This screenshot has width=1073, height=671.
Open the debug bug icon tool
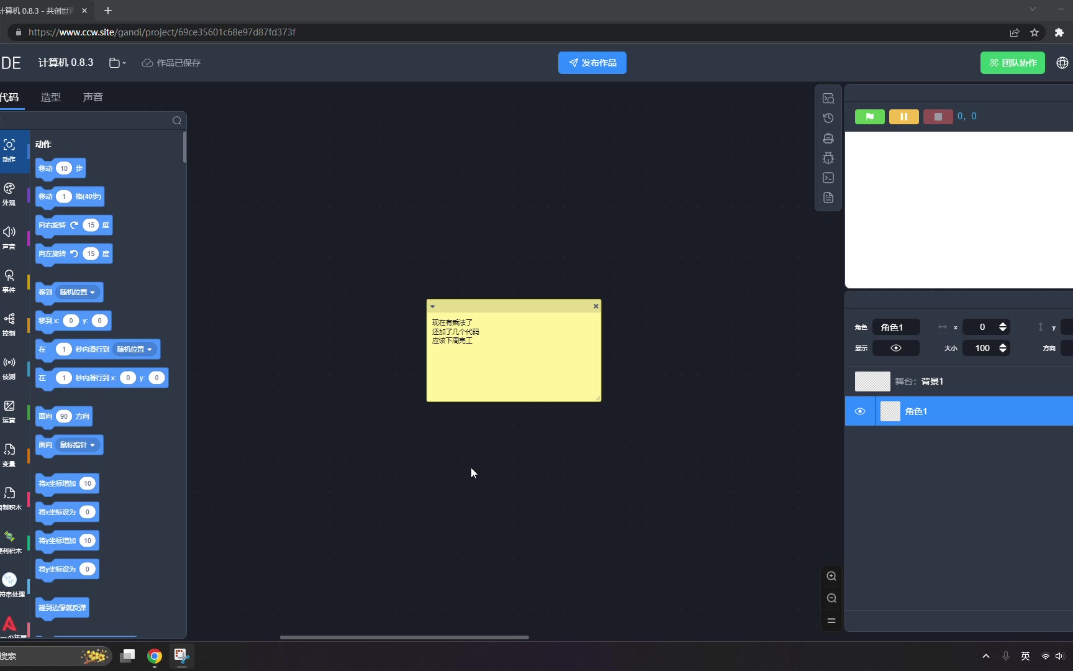828,158
